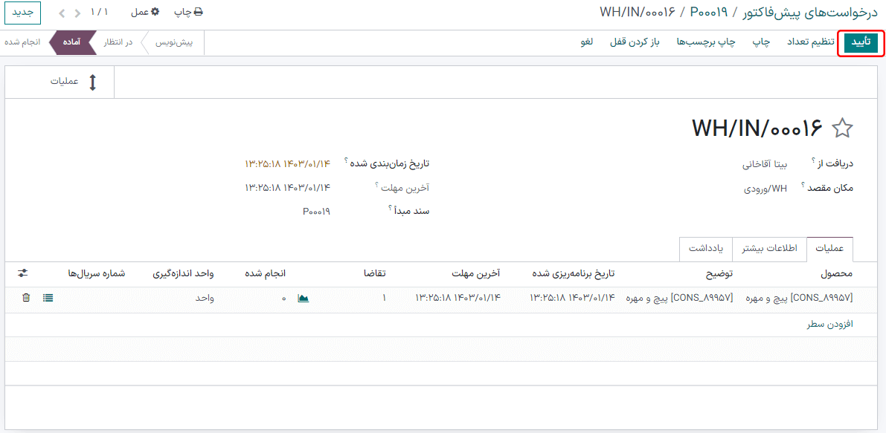Image resolution: width=886 pixels, height=433 pixels.
Task: Sort by تقاضا column header
Action: click(374, 273)
